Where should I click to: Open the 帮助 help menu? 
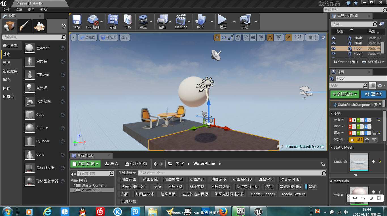coord(44,10)
